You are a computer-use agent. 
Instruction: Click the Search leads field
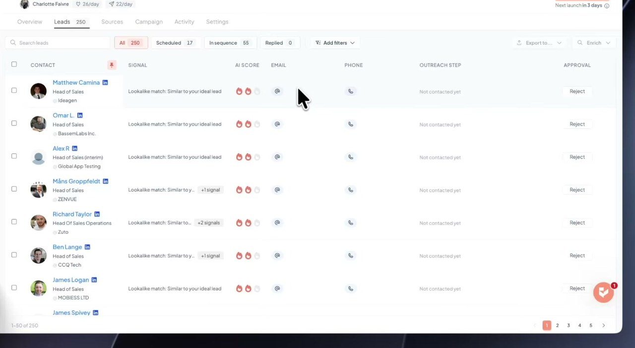(58, 43)
